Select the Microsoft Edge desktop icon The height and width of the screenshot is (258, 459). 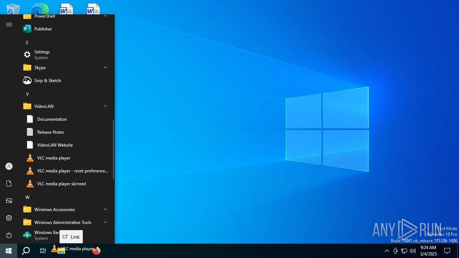pyautogui.click(x=40, y=9)
